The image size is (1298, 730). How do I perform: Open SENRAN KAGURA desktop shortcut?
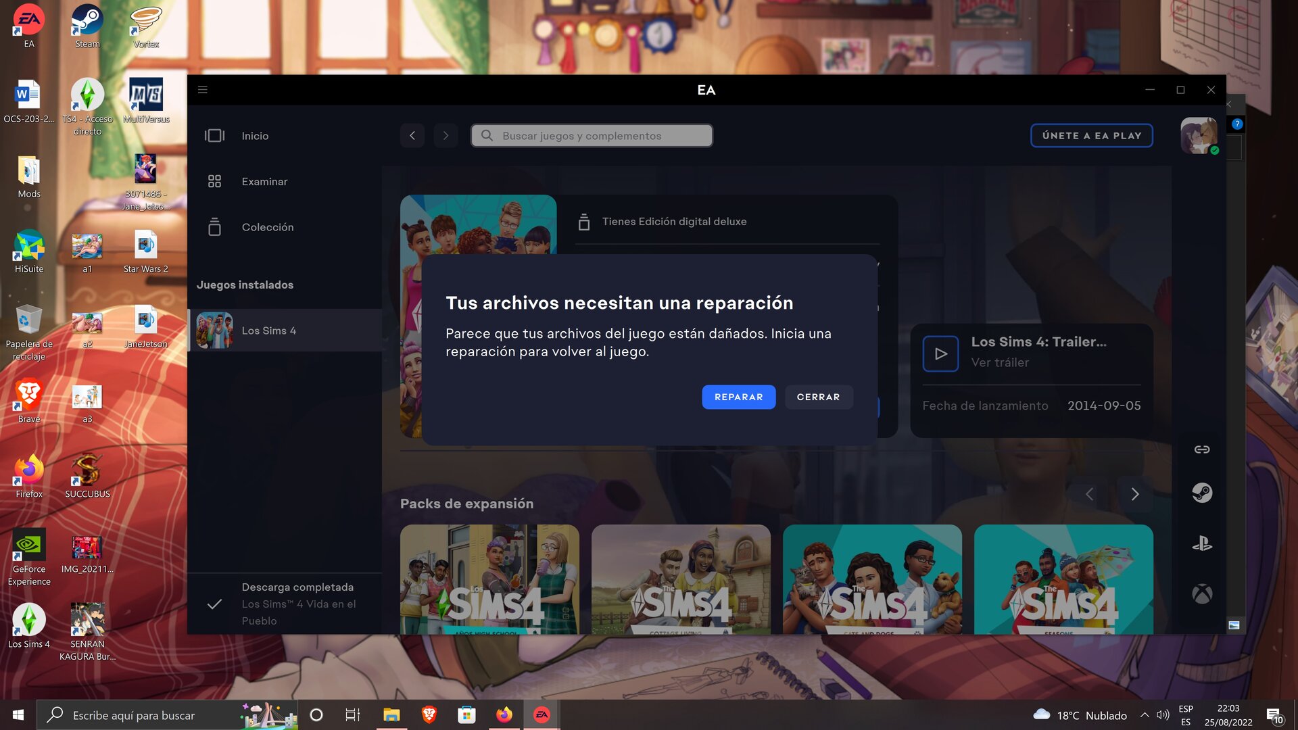(x=87, y=632)
